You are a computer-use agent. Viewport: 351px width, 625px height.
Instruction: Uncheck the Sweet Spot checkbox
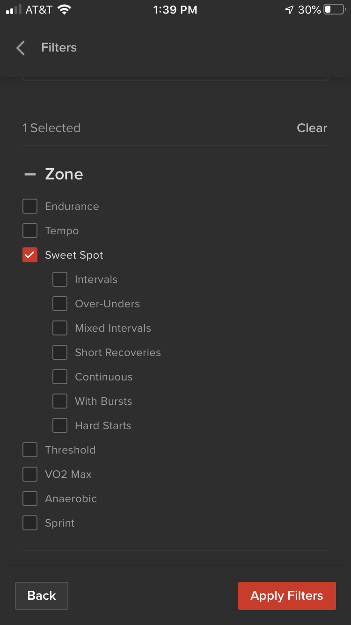(30, 255)
